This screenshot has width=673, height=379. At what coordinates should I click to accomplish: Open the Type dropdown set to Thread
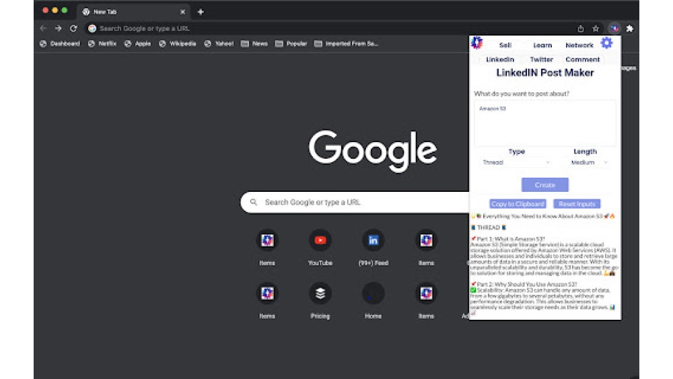click(516, 163)
